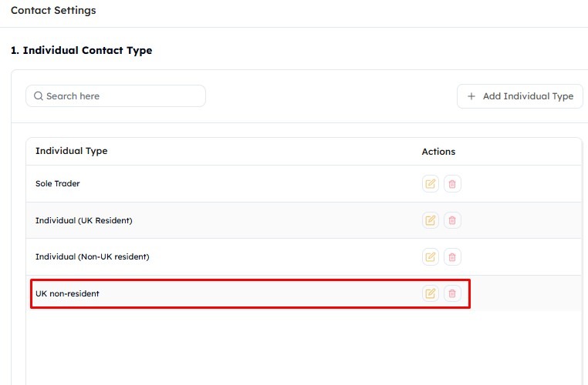The width and height of the screenshot is (588, 385).
Task: Click the Individual Type column header
Action: (x=71, y=151)
